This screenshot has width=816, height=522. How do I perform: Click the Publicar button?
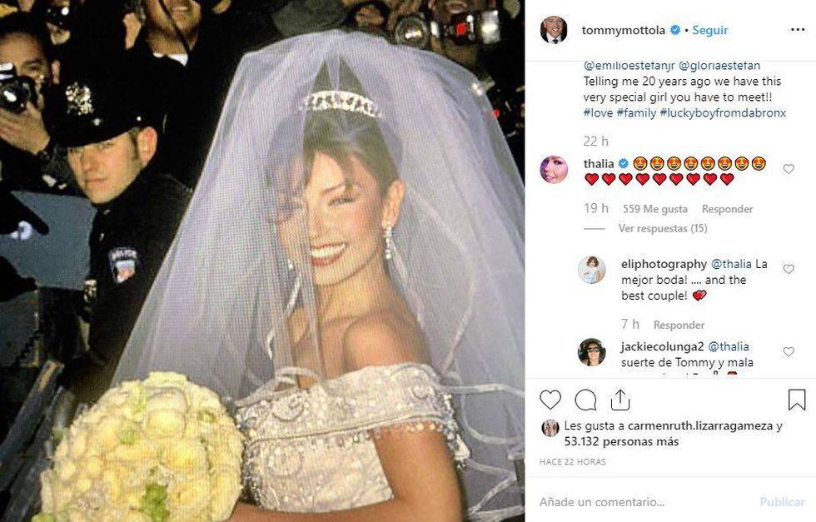tap(782, 502)
